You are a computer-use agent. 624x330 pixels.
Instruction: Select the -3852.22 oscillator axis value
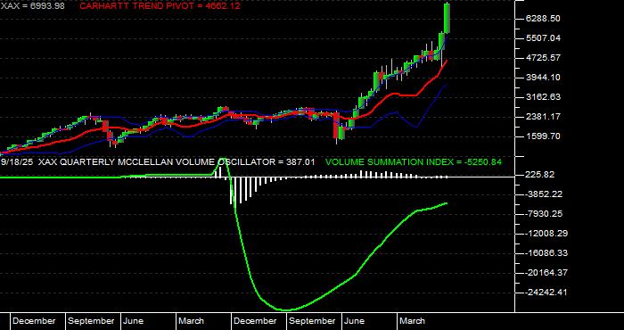543,194
